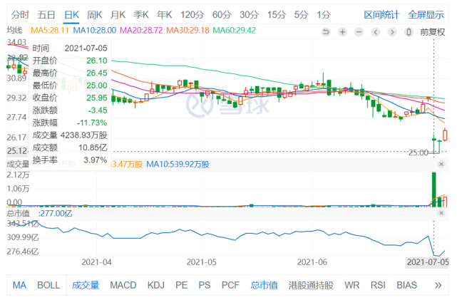Click the 收盘价 25.95 tooltip value
The image size is (457, 305).
click(97, 98)
